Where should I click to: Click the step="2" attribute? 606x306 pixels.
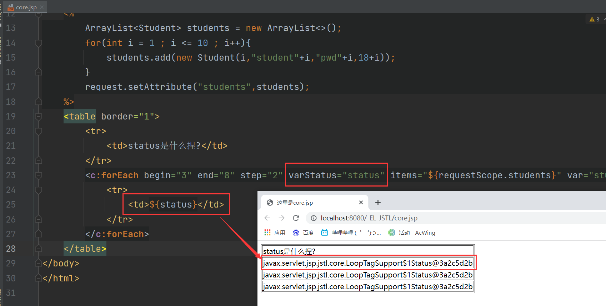[x=261, y=175]
